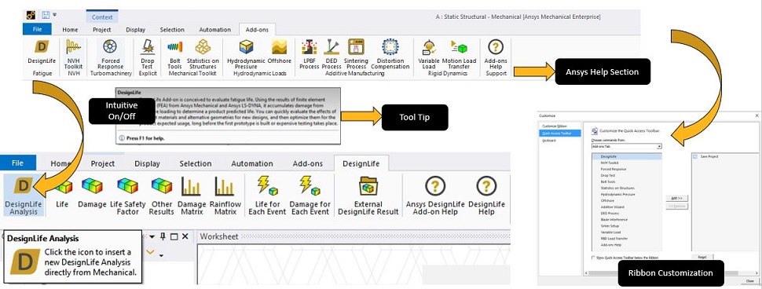
Task: Open the outline panel options dropdown arrow
Action: pyautogui.click(x=152, y=236)
